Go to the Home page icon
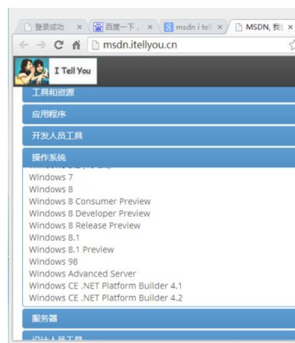Image resolution: width=295 pixels, height=343 pixels. point(76,45)
